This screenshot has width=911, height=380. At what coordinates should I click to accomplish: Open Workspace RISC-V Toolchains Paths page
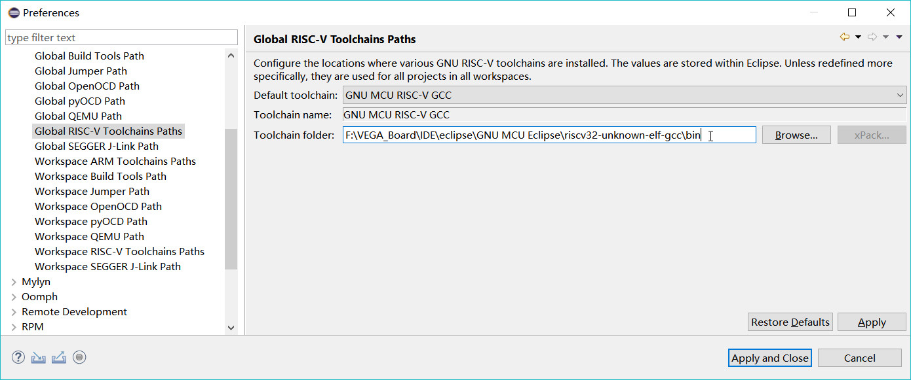(x=119, y=252)
